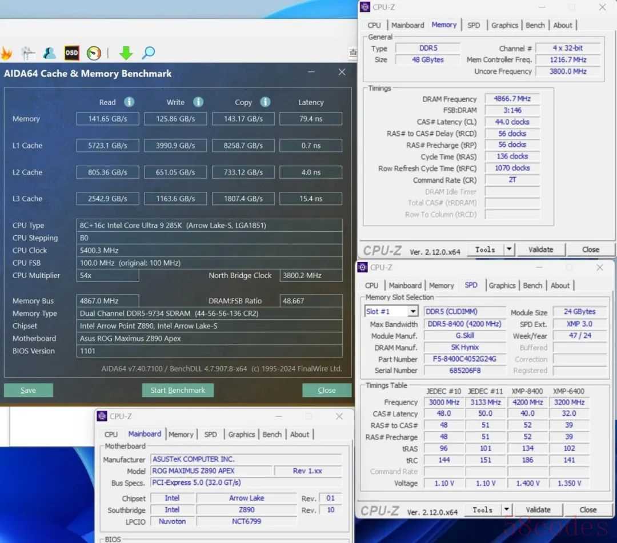Open SPD tab in the Mainboard CPU-Z window
The height and width of the screenshot is (543, 617).
pyautogui.click(x=210, y=435)
